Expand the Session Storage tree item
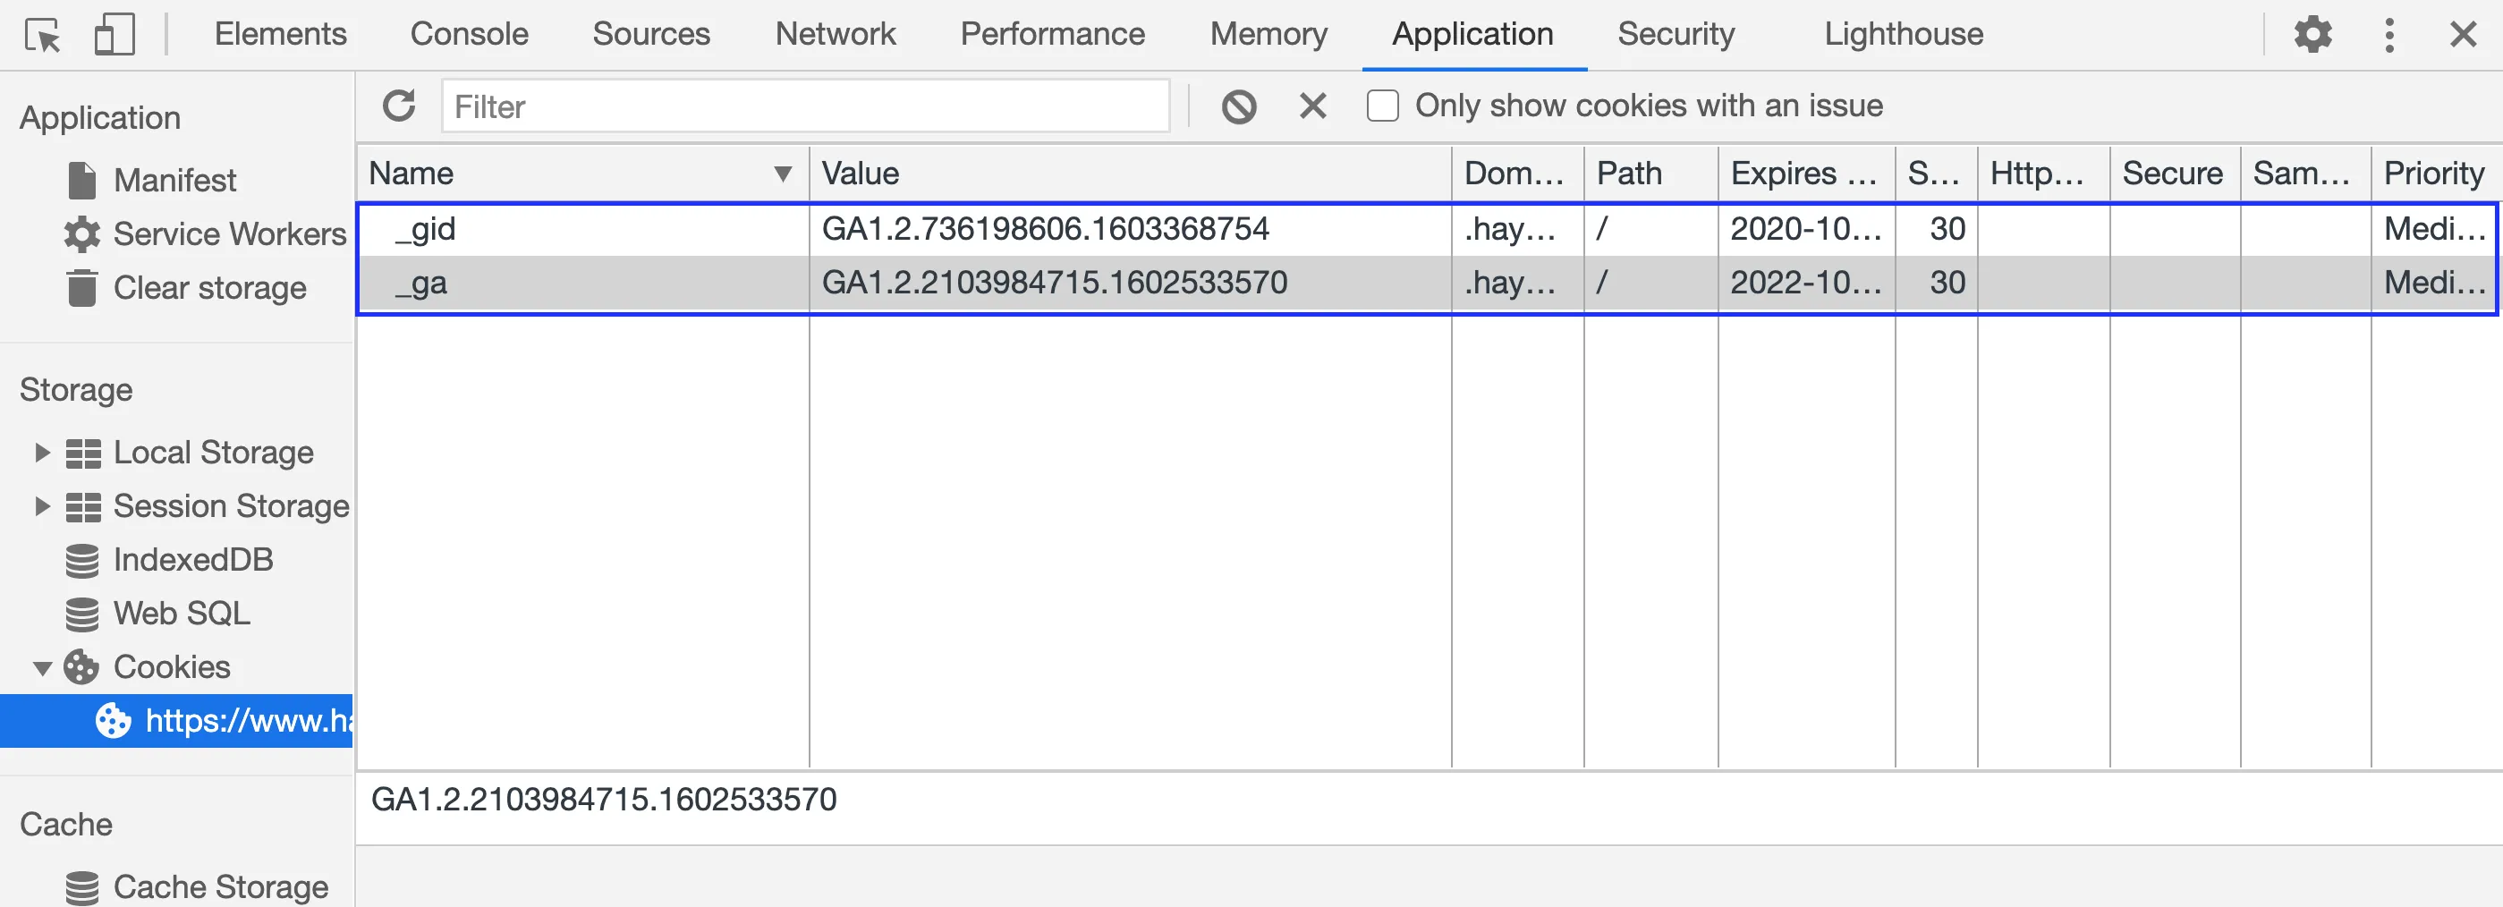 click(x=42, y=505)
